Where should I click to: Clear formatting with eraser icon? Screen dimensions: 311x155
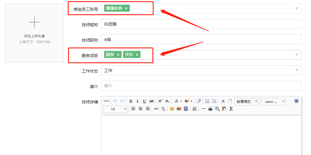(x=198, y=101)
